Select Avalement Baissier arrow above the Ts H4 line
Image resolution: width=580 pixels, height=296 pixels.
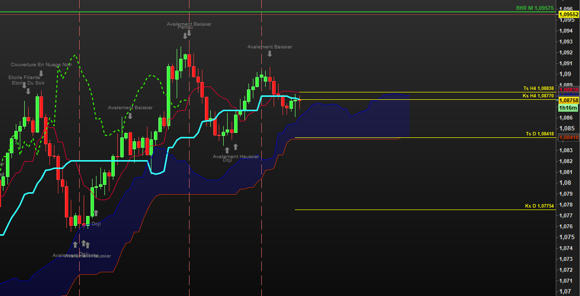[x=269, y=54]
